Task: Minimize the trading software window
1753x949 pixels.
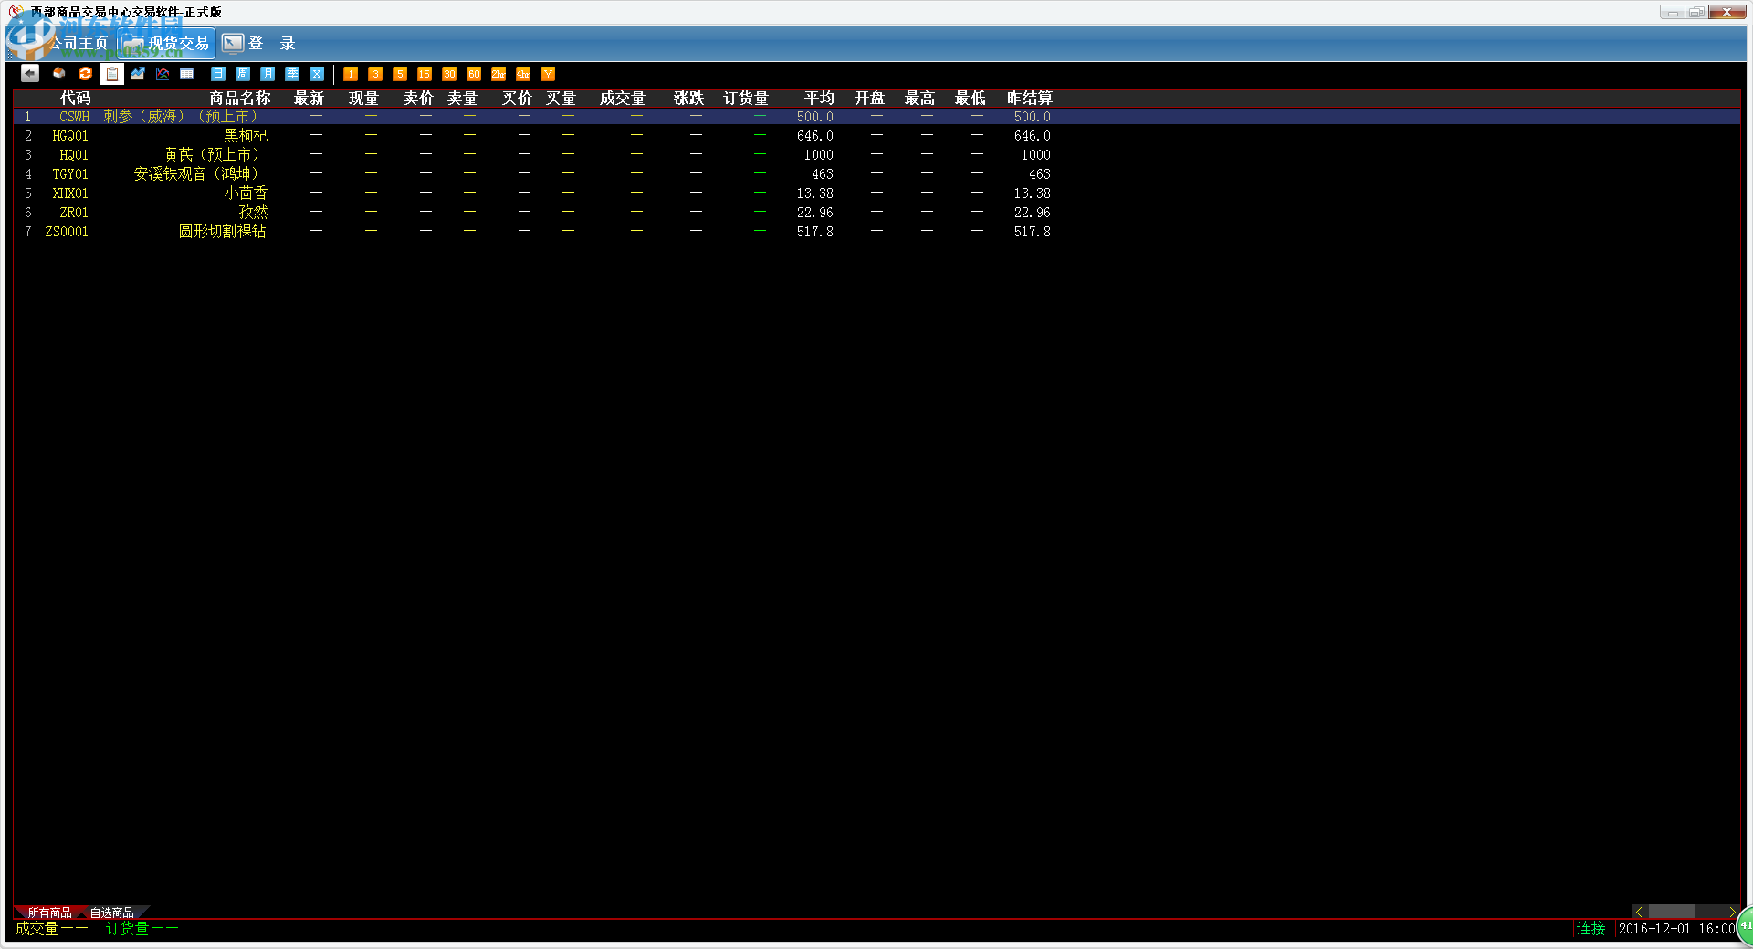Action: [1673, 13]
